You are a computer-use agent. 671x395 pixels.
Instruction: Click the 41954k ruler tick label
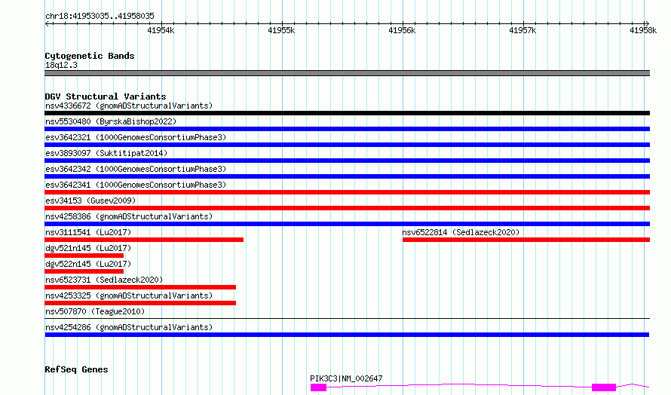click(x=161, y=30)
